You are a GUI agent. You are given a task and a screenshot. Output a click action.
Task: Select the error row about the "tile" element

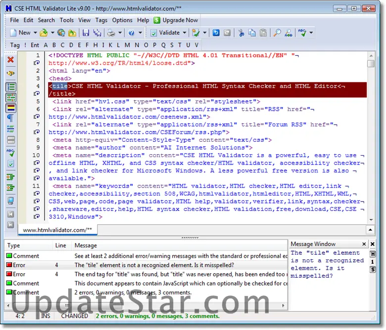(146, 265)
